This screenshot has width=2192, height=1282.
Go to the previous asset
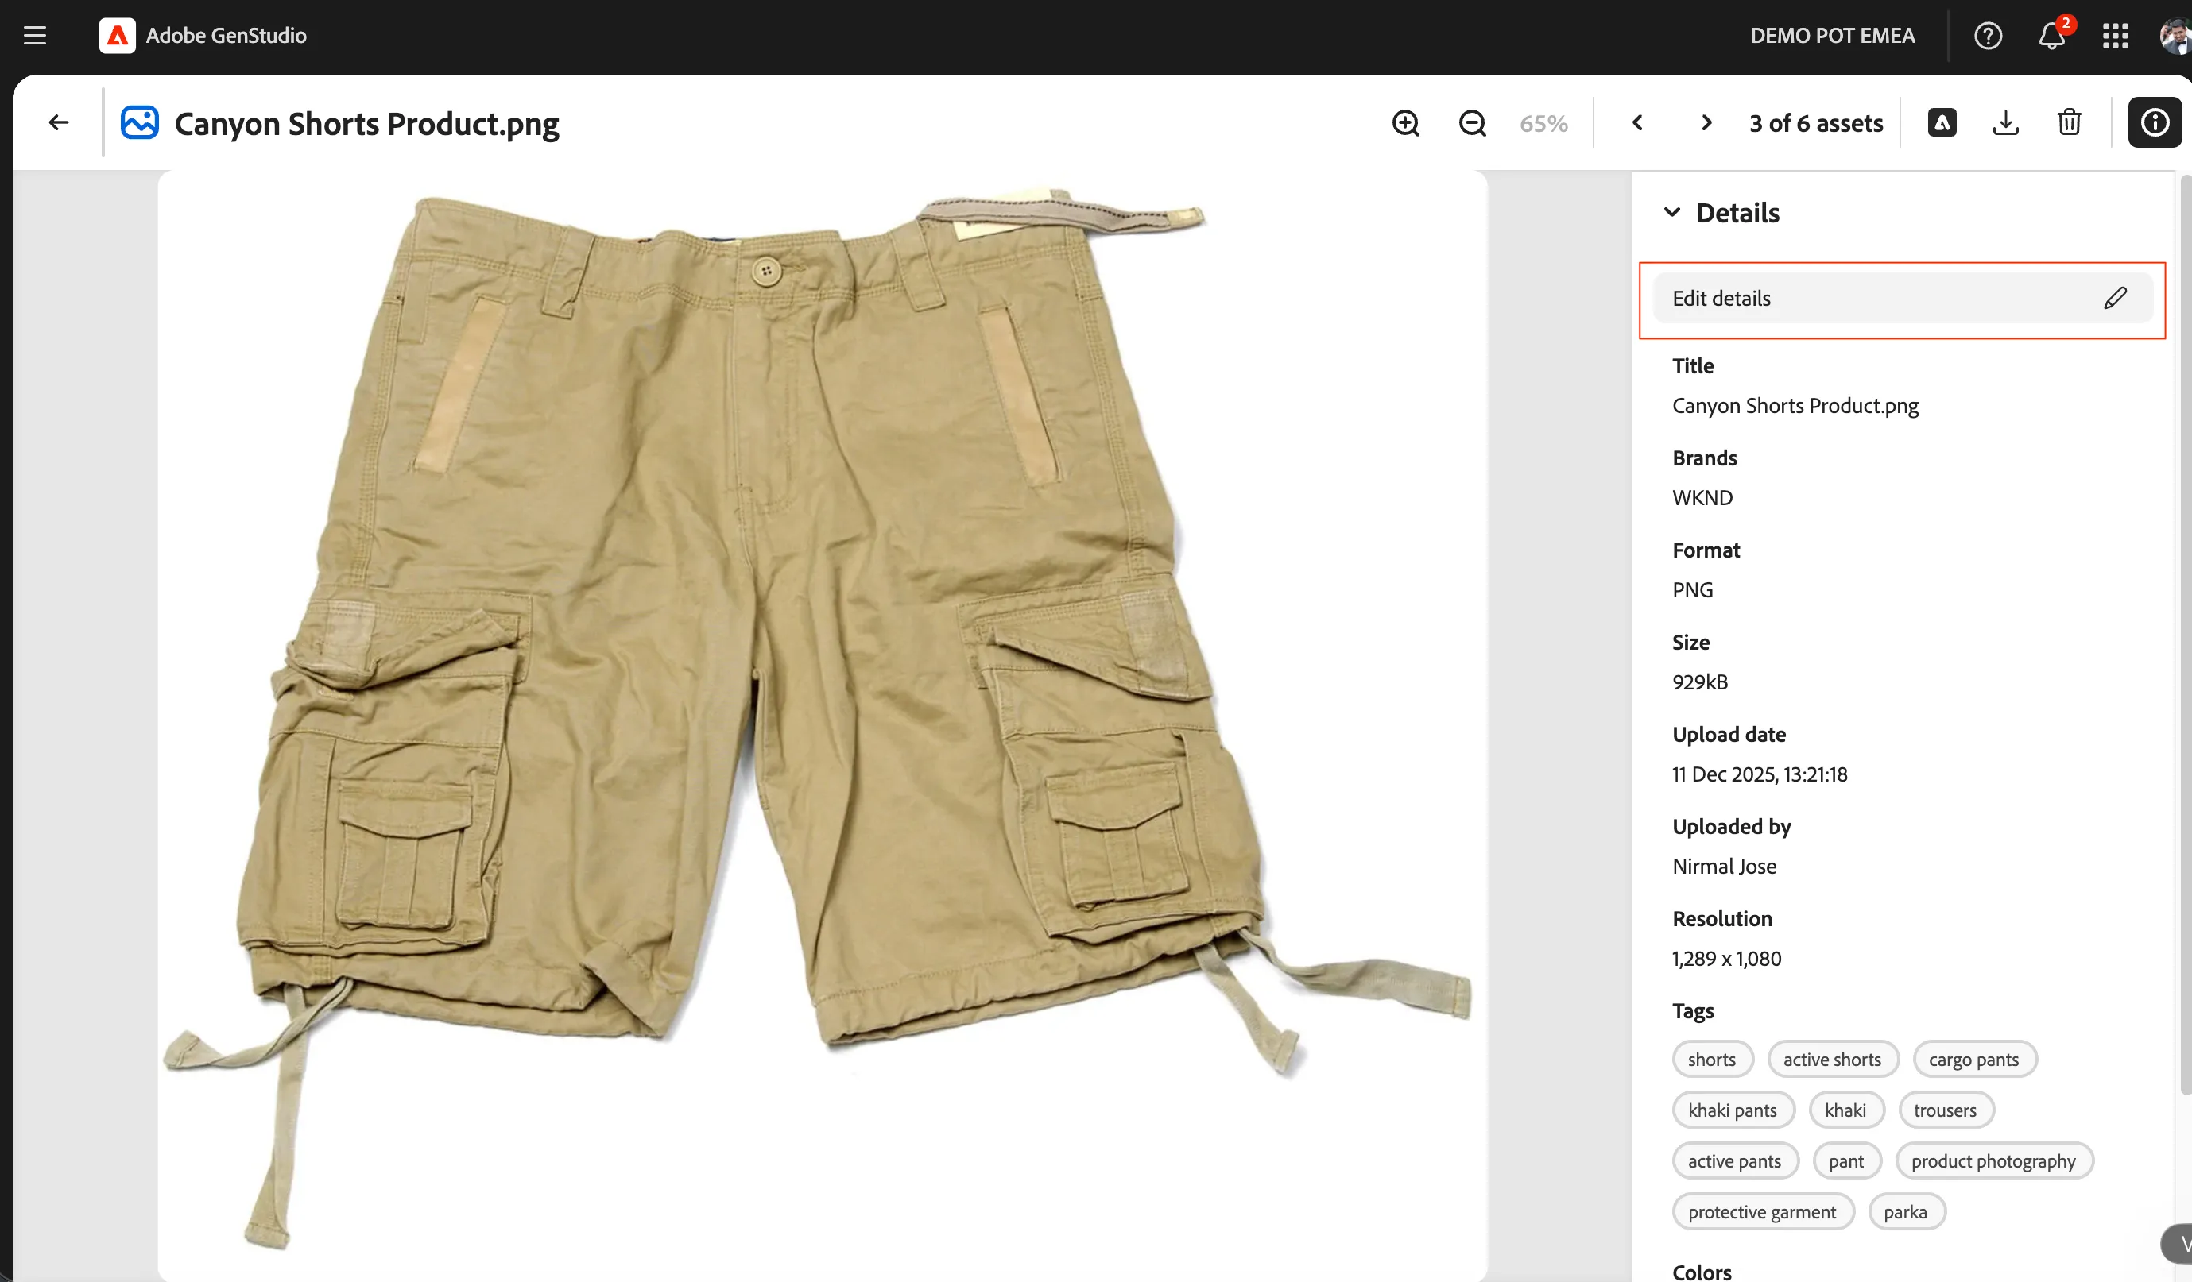pos(1637,122)
